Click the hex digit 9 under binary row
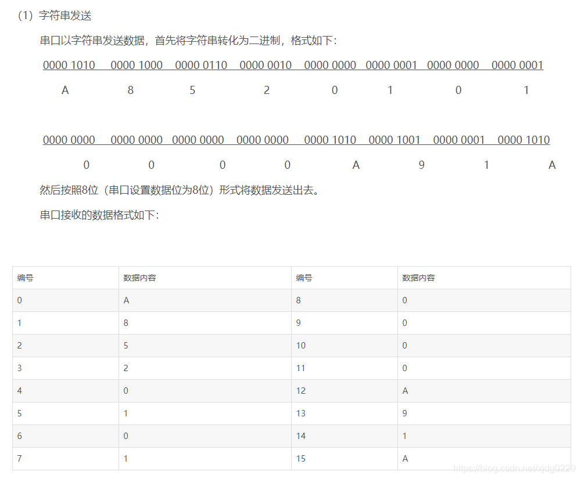The width and height of the screenshot is (581, 479). pos(421,165)
